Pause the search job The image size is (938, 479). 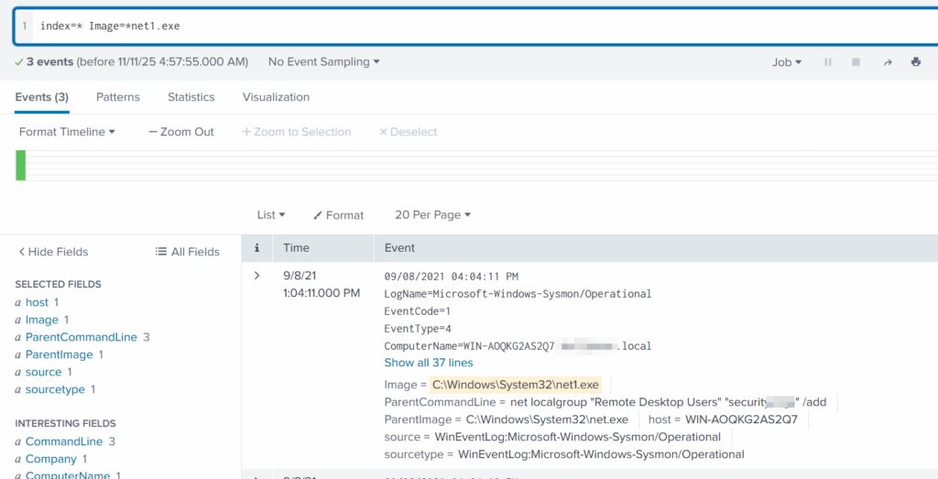[x=828, y=62]
